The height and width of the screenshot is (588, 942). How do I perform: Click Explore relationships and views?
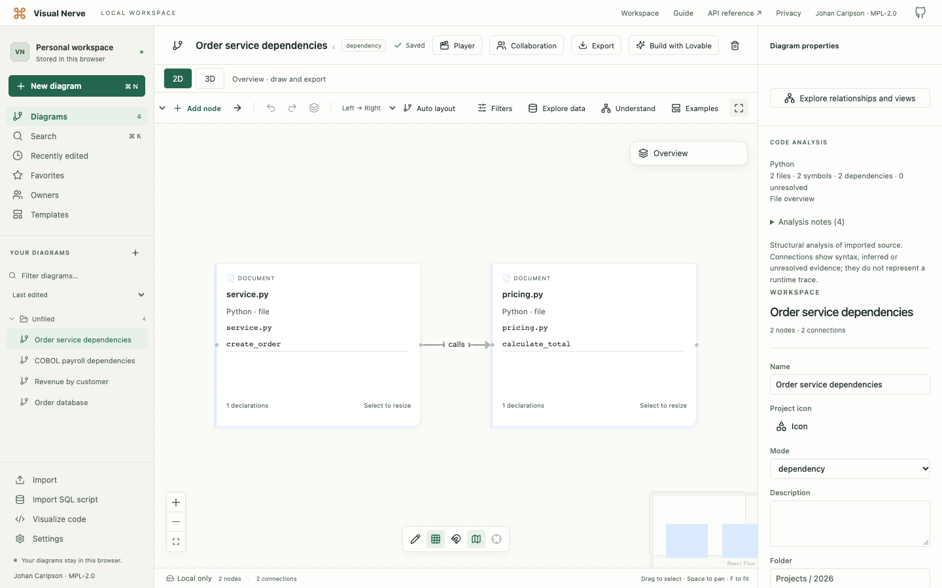coord(850,98)
